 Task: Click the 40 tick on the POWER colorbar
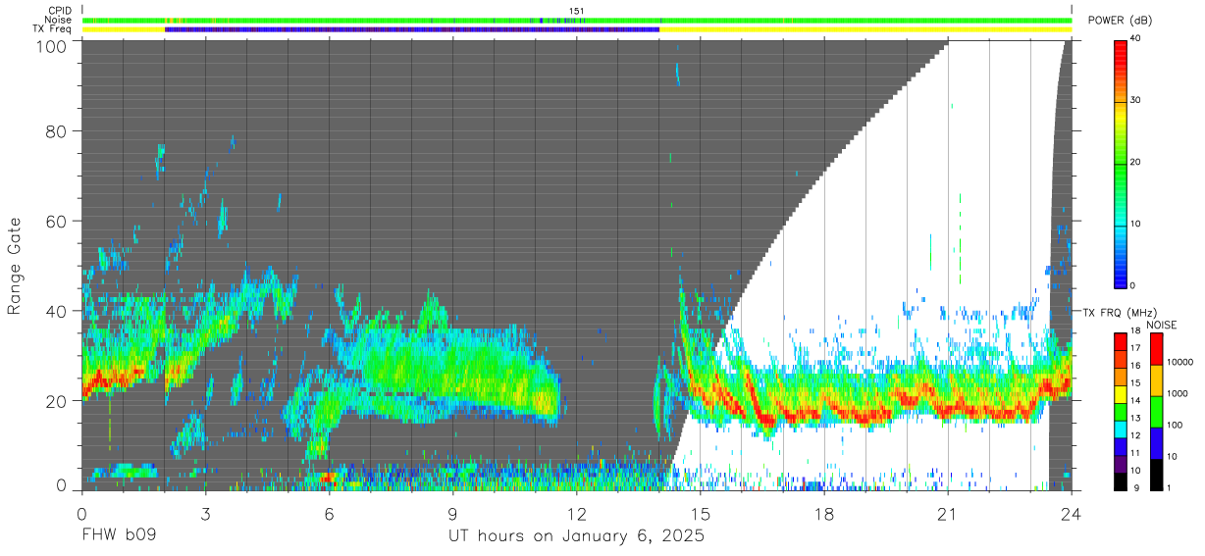point(1136,39)
